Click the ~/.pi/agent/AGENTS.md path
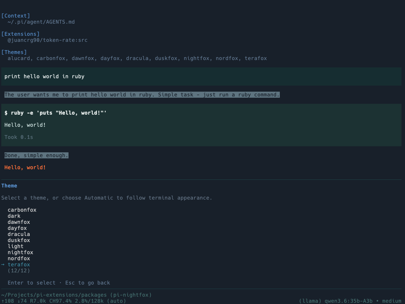The width and height of the screenshot is (405, 304). (x=41, y=22)
